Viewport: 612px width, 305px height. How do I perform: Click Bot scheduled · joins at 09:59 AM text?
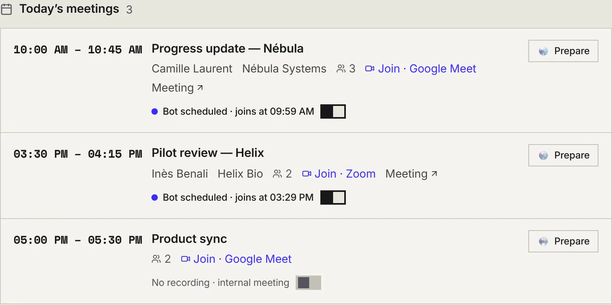[238, 111]
